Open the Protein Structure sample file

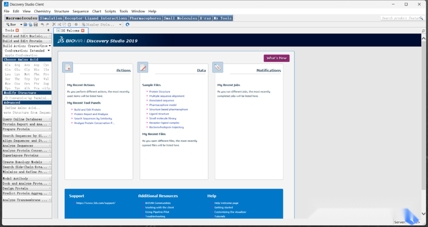click(x=160, y=91)
